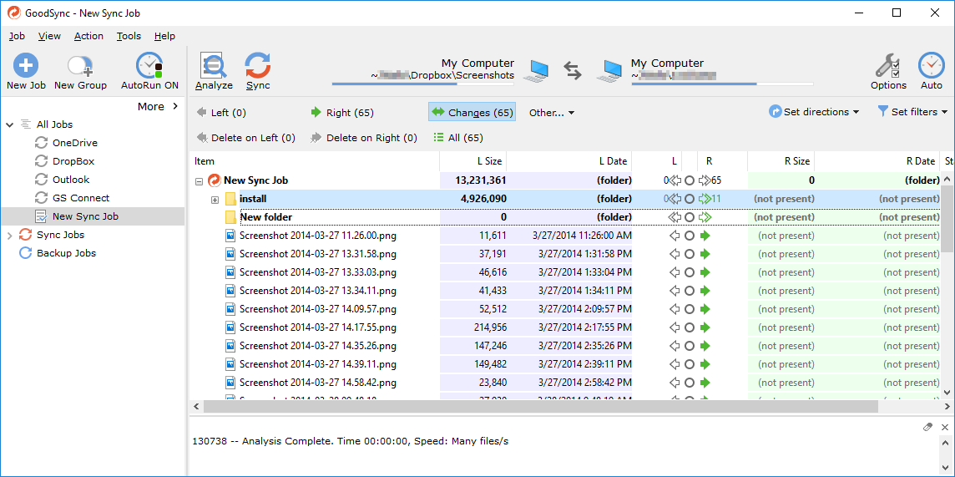The image size is (955, 477).
Task: Create a job with New Job icon
Action: click(x=26, y=65)
